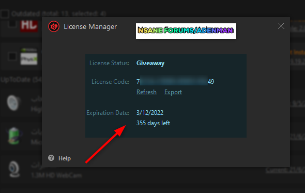Click the Export license link
The image size is (305, 193).
pyautogui.click(x=173, y=92)
